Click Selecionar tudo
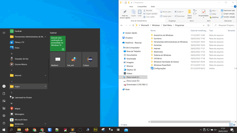237x133 pixels. pyautogui.click(x=228, y=11)
